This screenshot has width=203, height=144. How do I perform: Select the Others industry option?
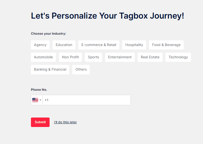(81, 69)
